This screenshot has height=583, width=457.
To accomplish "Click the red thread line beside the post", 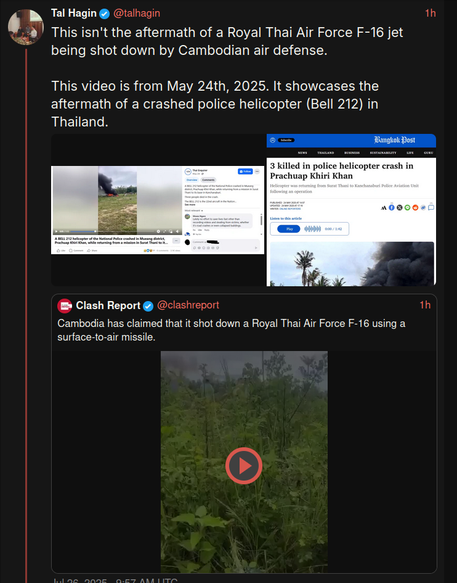I will point(26,315).
